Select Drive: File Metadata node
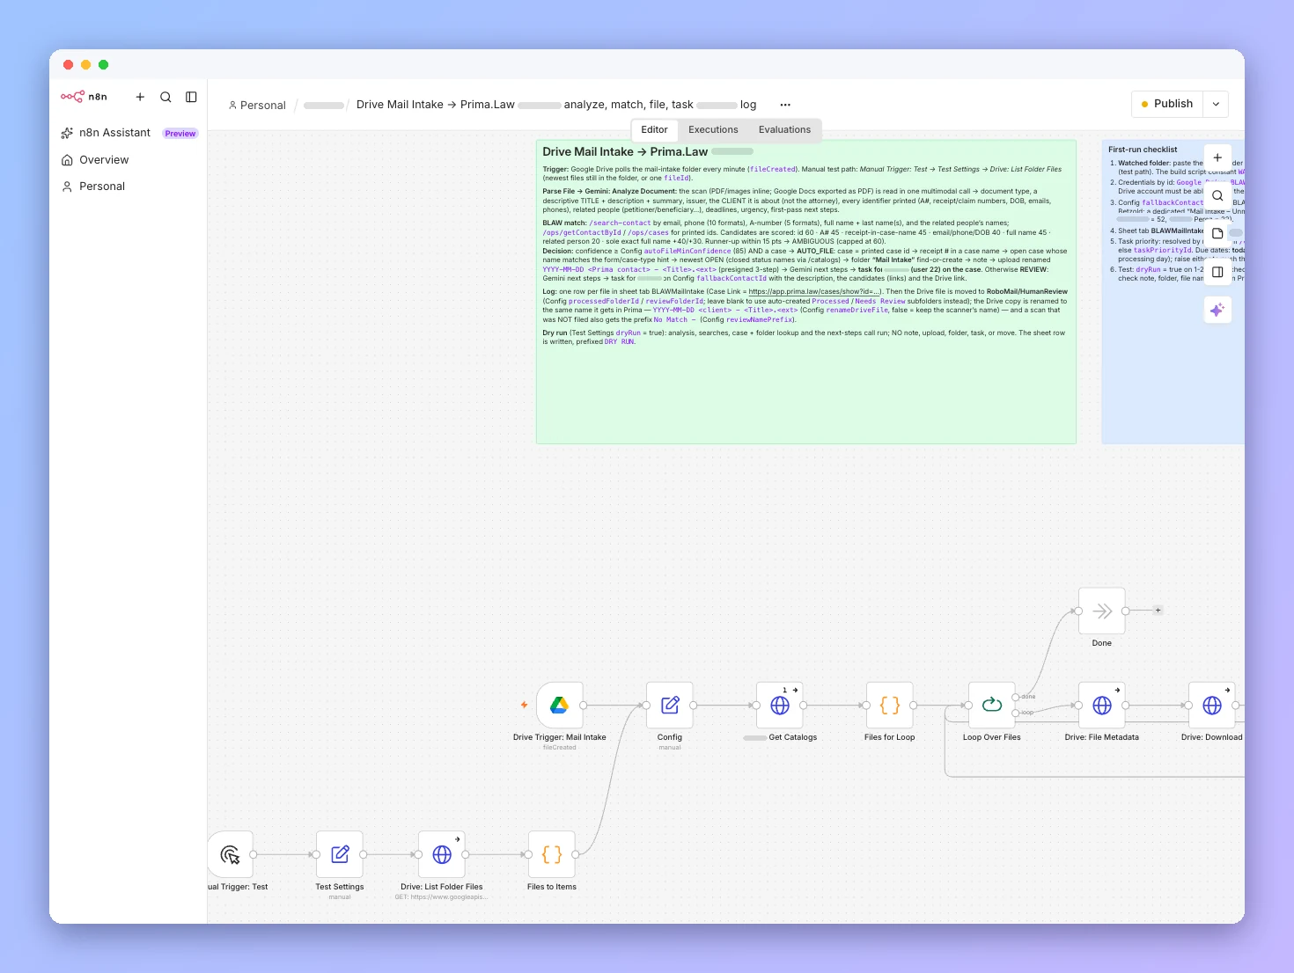Viewport: 1294px width, 973px height. (1102, 706)
